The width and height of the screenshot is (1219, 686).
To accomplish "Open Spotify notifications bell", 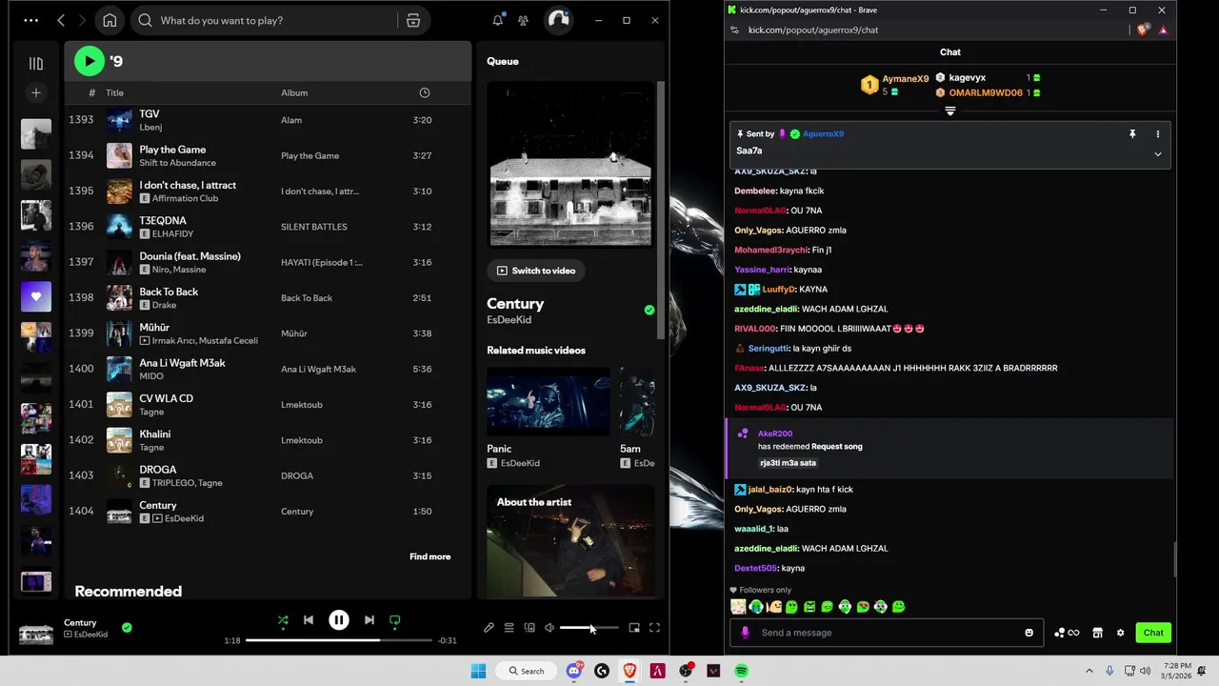I will 498,20.
